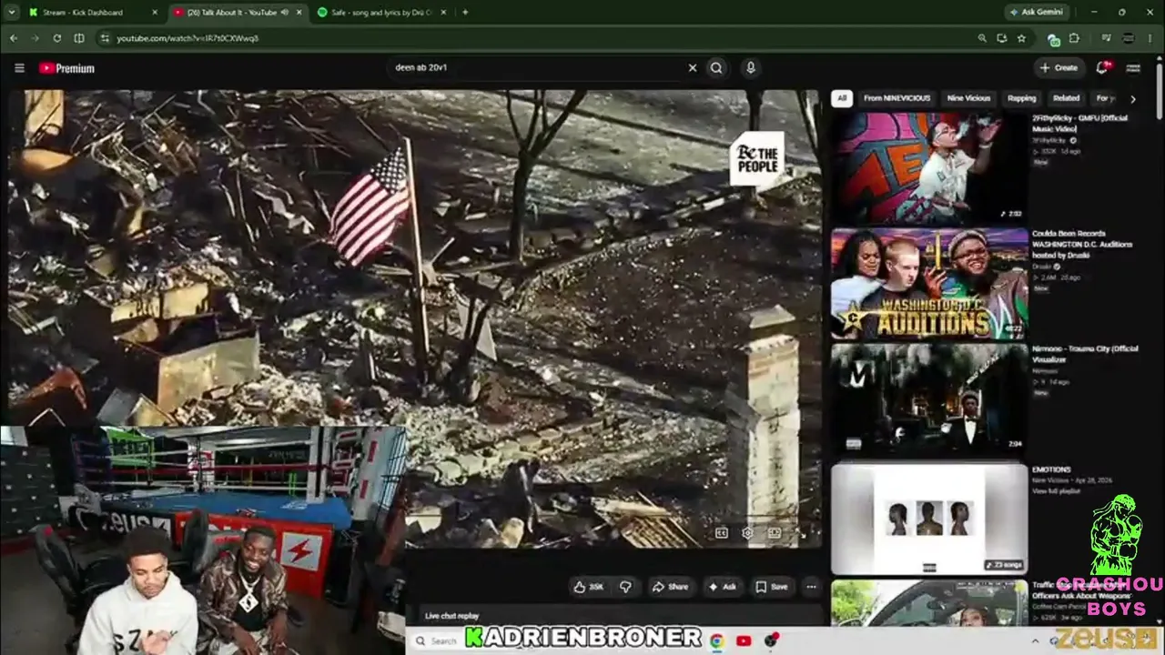
Task: Start voice search with the microphone
Action: pos(750,67)
